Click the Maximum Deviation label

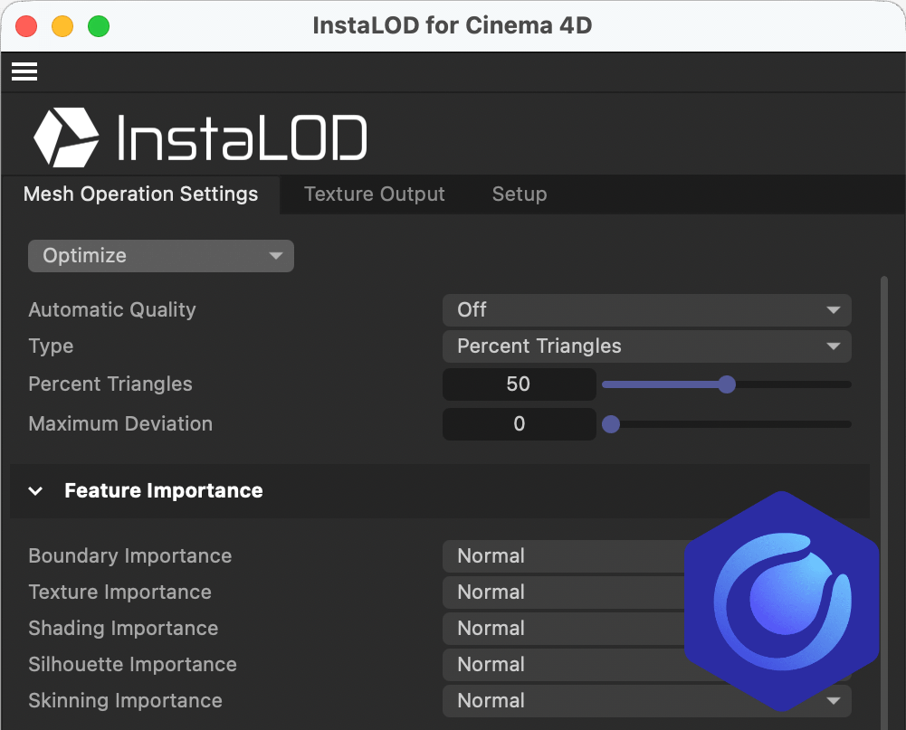coord(120,424)
